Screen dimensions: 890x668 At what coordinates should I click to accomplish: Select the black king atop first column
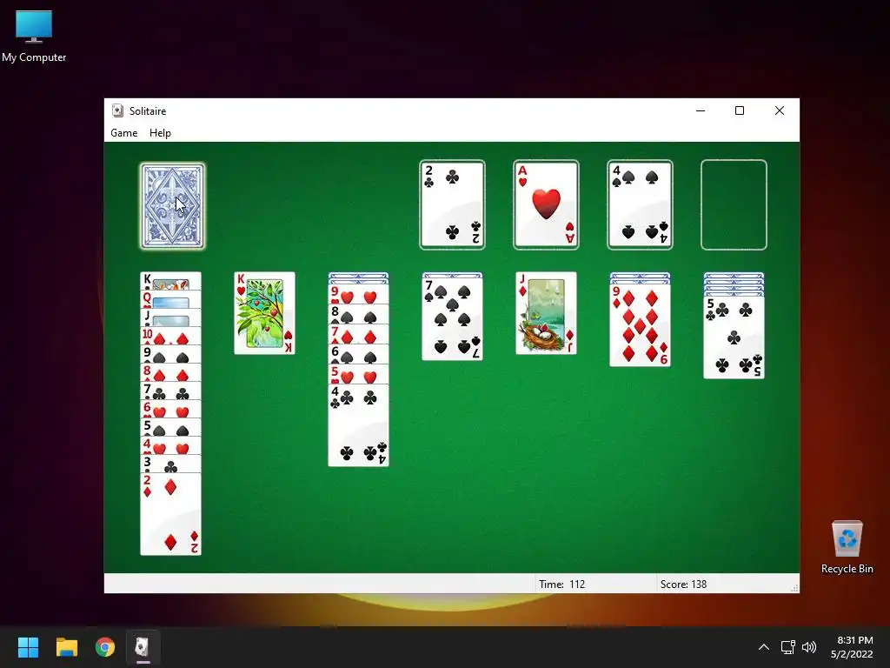click(x=171, y=281)
